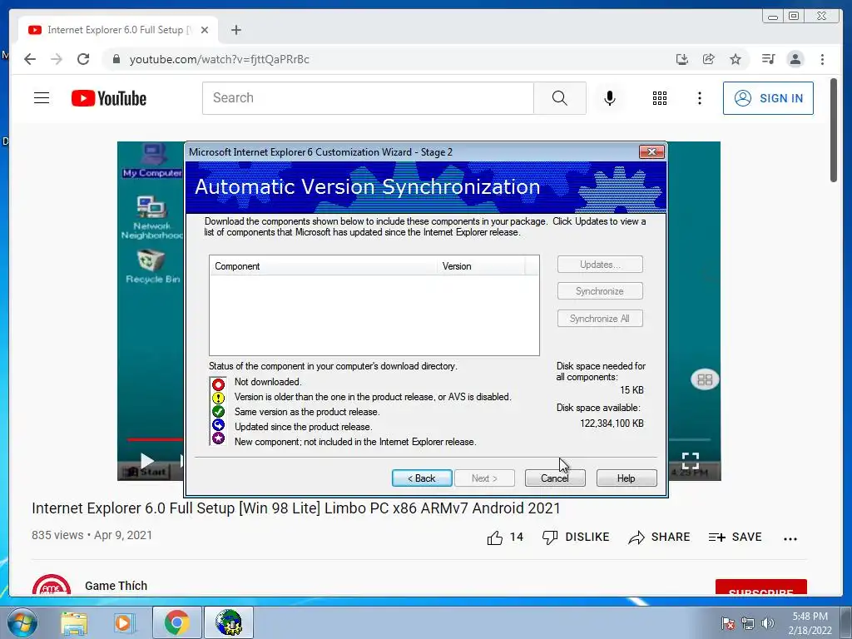The width and height of the screenshot is (852, 639).
Task: Click the DISLIKE button
Action: pyautogui.click(x=576, y=537)
